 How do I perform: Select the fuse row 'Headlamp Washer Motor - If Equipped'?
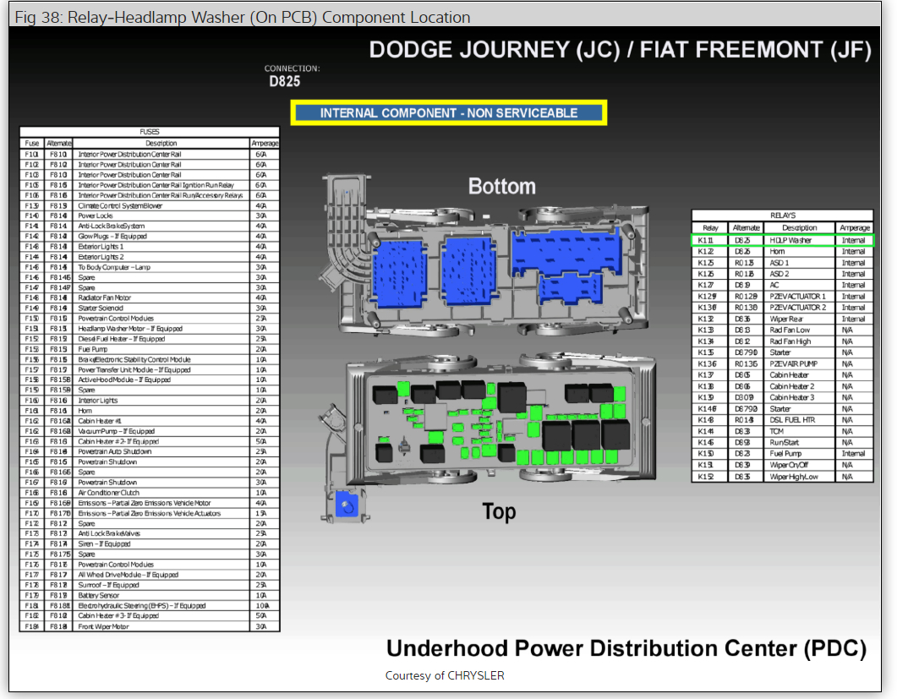click(x=150, y=329)
